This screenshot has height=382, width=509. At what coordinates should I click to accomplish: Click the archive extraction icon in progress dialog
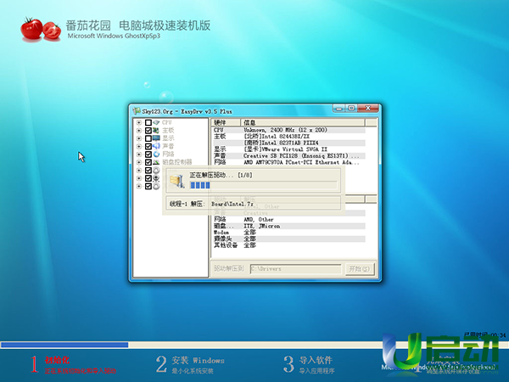pyautogui.click(x=177, y=181)
